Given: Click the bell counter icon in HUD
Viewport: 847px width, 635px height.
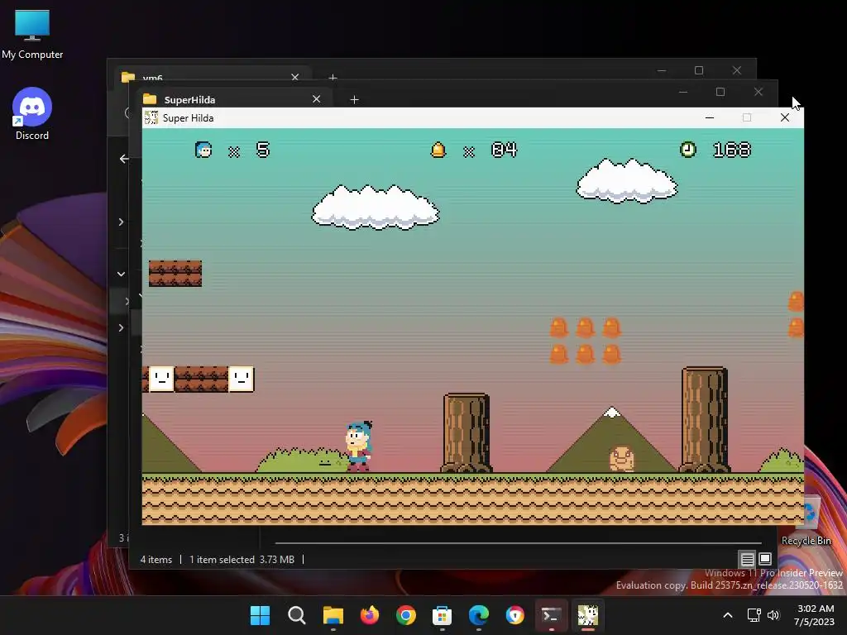Looking at the screenshot, I should [x=438, y=150].
